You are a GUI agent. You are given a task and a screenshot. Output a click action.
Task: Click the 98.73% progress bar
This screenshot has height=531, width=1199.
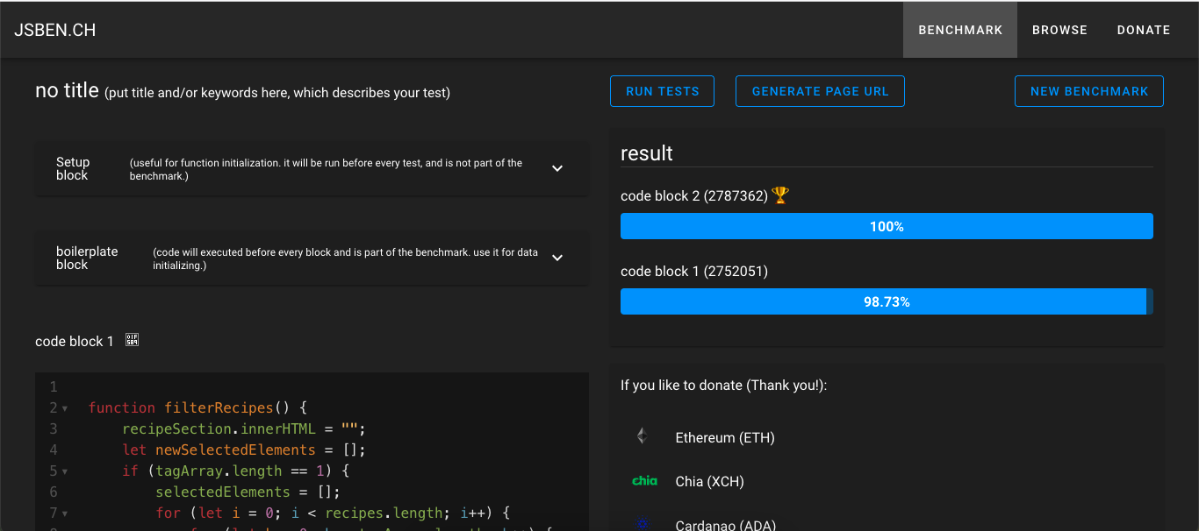[x=884, y=301]
